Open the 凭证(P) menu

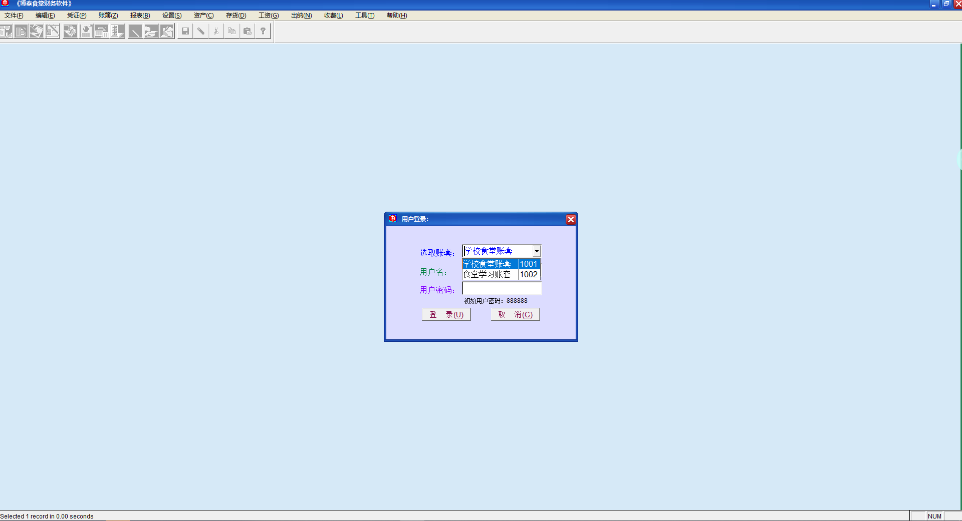tap(77, 16)
